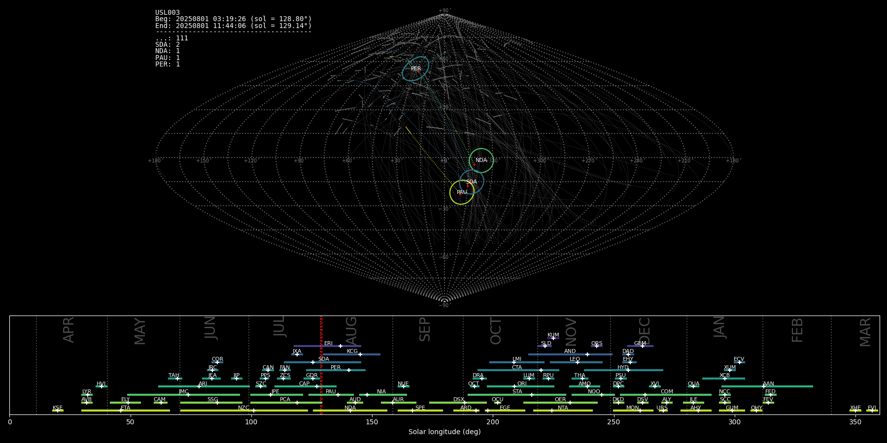Screen dimensions: 887x443
Task: Click the KUM shower label on timeline
Action: [x=553, y=335]
